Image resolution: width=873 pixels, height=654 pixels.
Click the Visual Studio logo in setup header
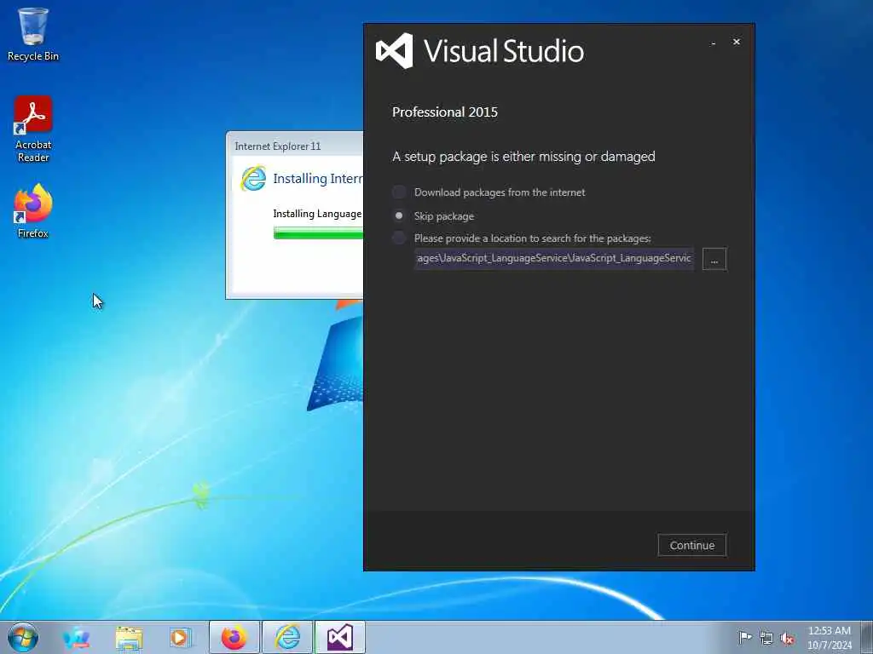pos(395,50)
